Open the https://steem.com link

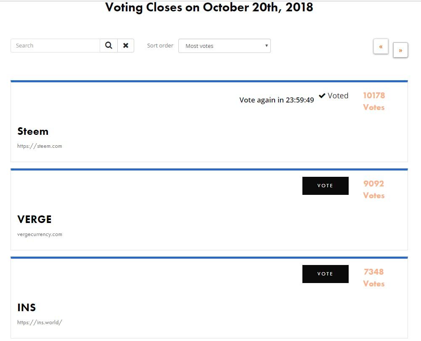pos(40,146)
